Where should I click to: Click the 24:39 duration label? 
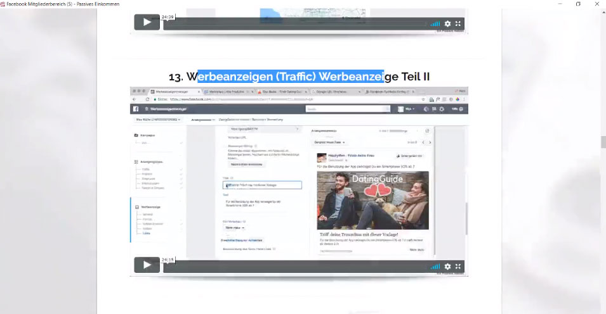click(168, 17)
